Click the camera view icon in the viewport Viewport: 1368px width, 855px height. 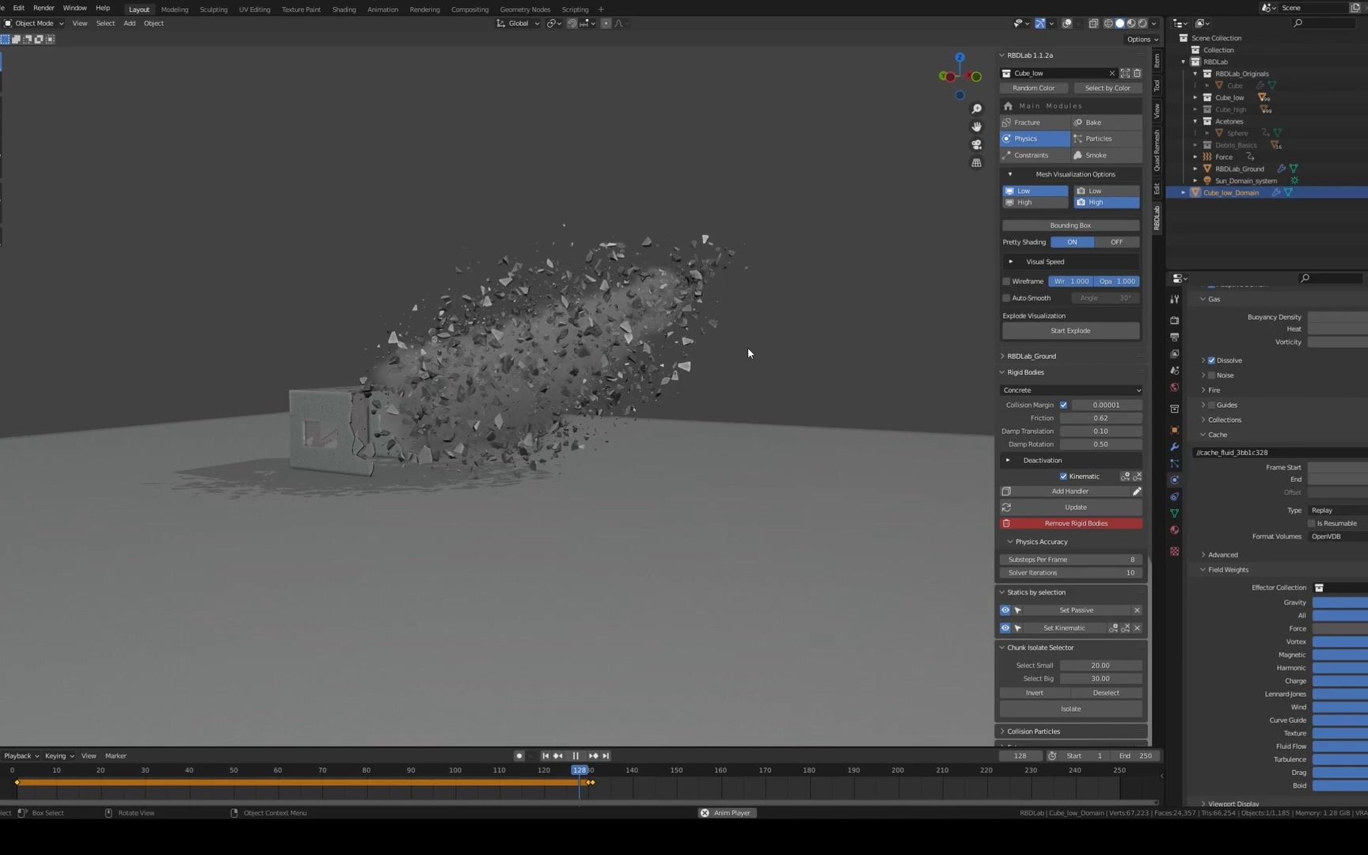pos(976,145)
